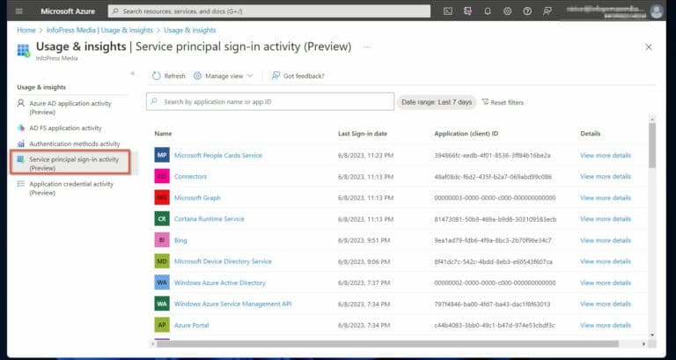Screen dimensions: 676x360
Task: Select Authentication methods activity
Action: (x=75, y=143)
